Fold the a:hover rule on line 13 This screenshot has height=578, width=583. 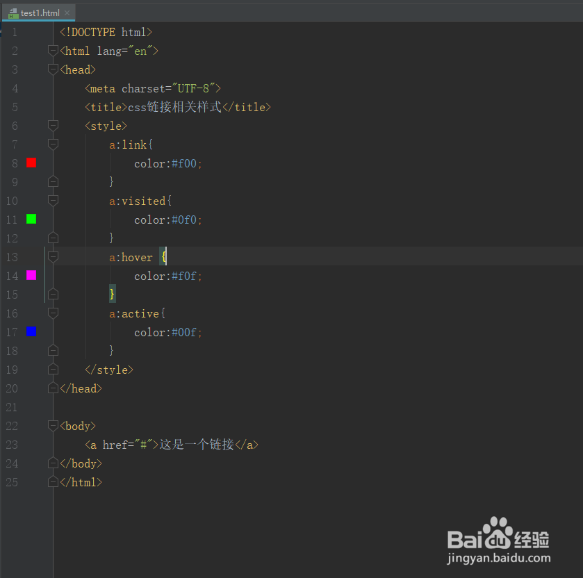tap(54, 257)
